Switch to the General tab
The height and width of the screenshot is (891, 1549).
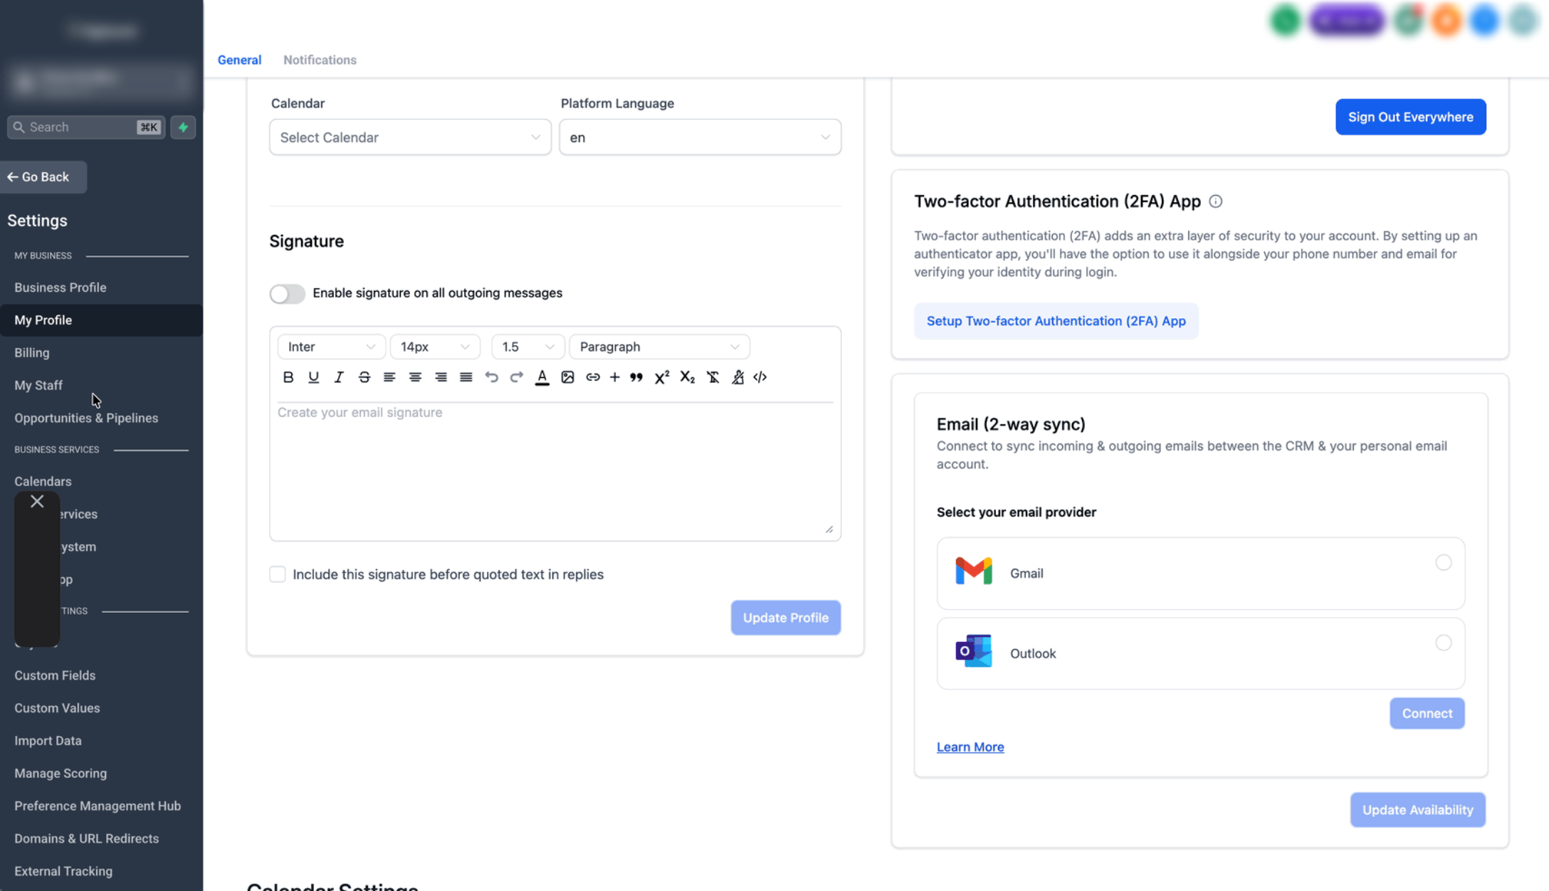pos(239,60)
